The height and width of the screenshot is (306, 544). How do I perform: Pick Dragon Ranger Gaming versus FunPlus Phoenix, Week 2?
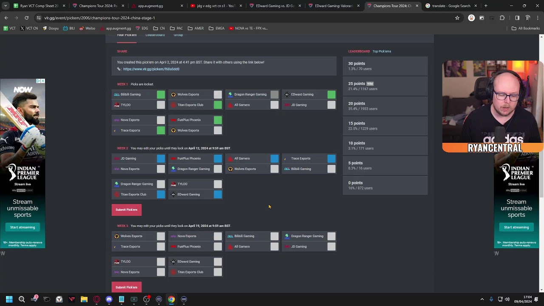pyautogui.click(x=218, y=169)
